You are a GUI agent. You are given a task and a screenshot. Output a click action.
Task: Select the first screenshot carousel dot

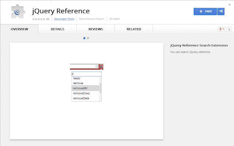coord(84,38)
